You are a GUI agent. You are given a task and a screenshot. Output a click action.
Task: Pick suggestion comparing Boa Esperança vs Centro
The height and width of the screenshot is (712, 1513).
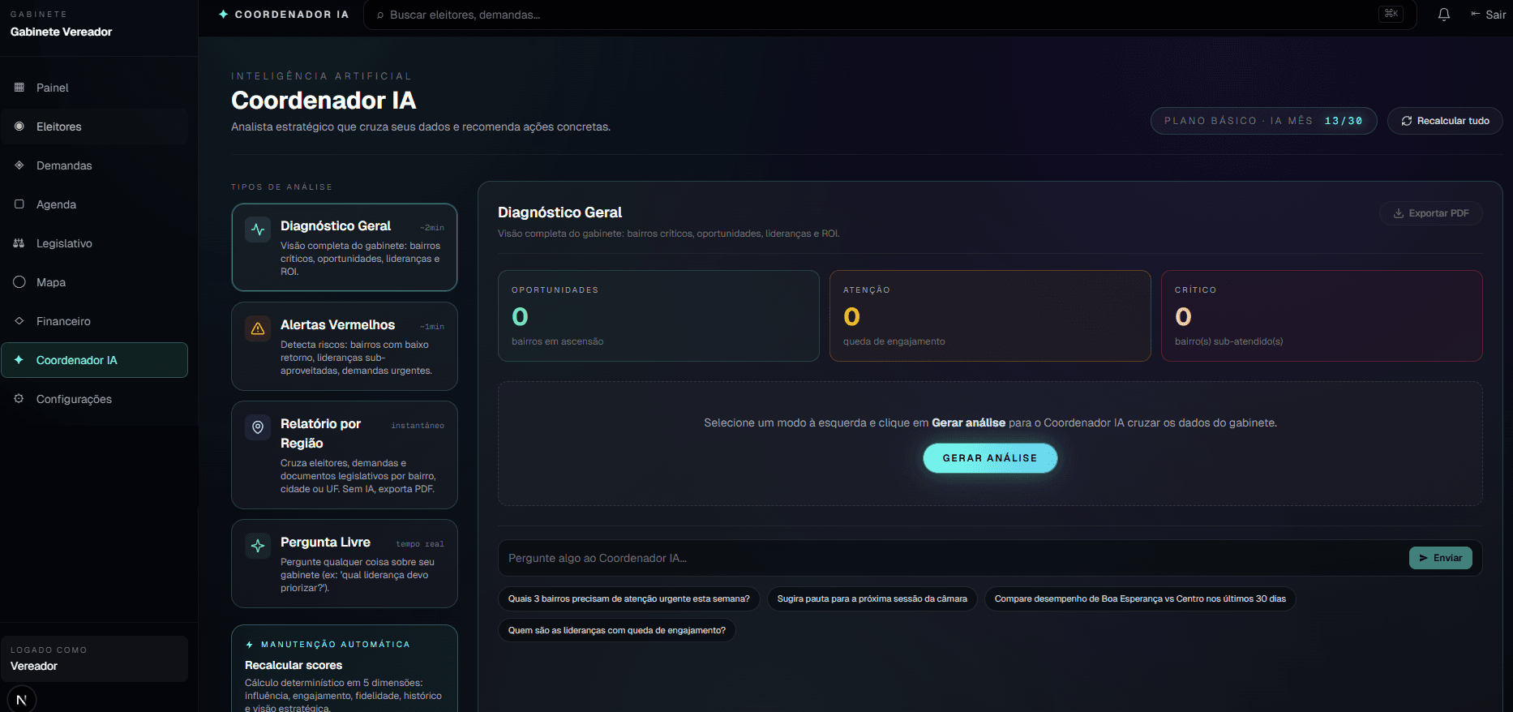[1140, 599]
